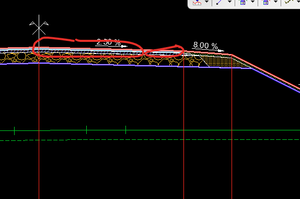Select the profile chart tool icon
The height and width of the screenshot is (199, 300).
(x=197, y=2)
